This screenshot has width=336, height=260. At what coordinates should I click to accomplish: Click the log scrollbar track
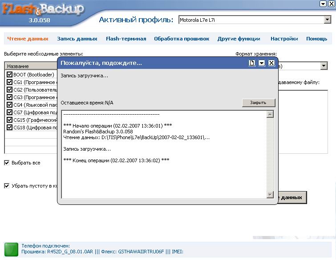click(x=270, y=154)
